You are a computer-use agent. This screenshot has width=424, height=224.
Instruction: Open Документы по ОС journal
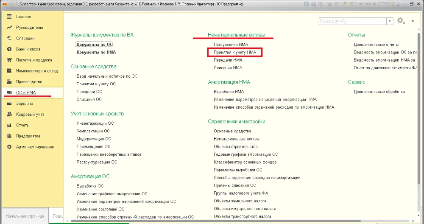click(x=95, y=45)
